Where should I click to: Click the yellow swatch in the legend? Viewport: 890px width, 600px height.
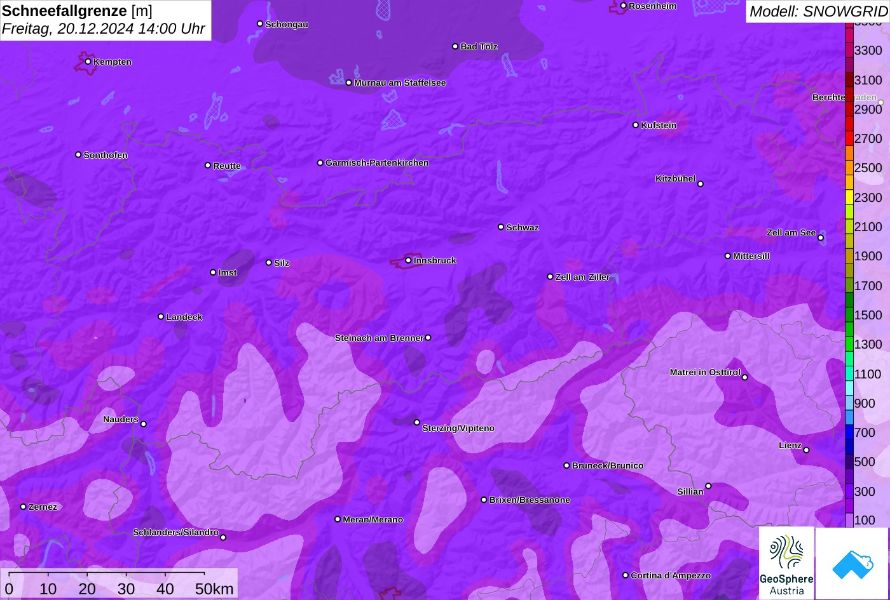849,197
